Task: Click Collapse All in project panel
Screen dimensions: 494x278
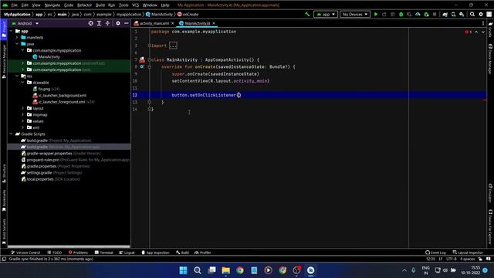Action: pyautogui.click(x=107, y=23)
